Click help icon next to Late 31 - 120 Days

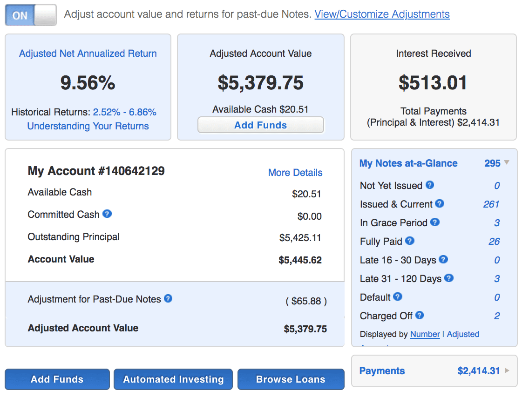449,278
